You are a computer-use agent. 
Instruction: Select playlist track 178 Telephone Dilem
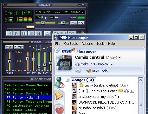(29, 102)
